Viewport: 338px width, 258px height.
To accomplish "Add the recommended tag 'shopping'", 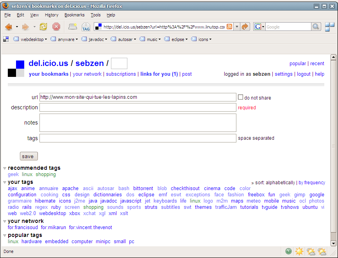I will (46, 174).
